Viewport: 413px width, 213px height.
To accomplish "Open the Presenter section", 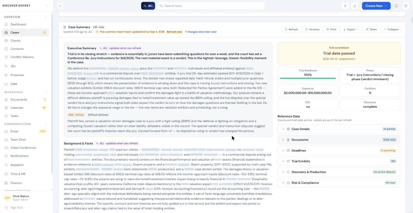I will tap(25, 75).
